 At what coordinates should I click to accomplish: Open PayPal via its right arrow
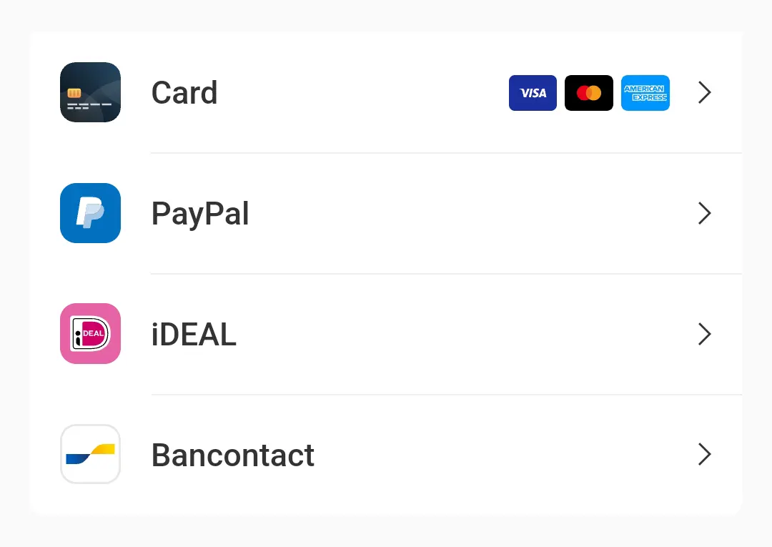point(705,213)
